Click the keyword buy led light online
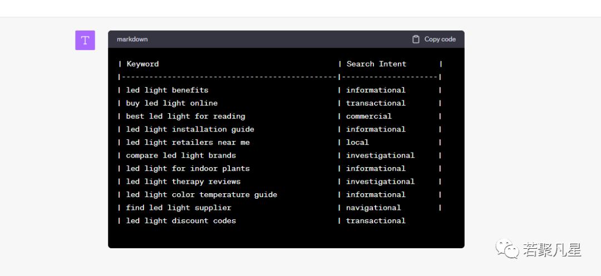 tap(172, 103)
